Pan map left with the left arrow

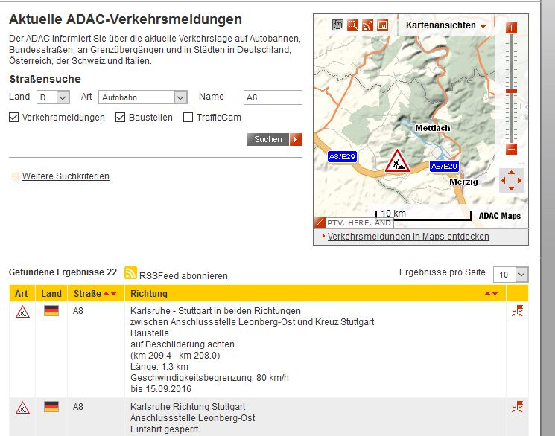(503, 180)
